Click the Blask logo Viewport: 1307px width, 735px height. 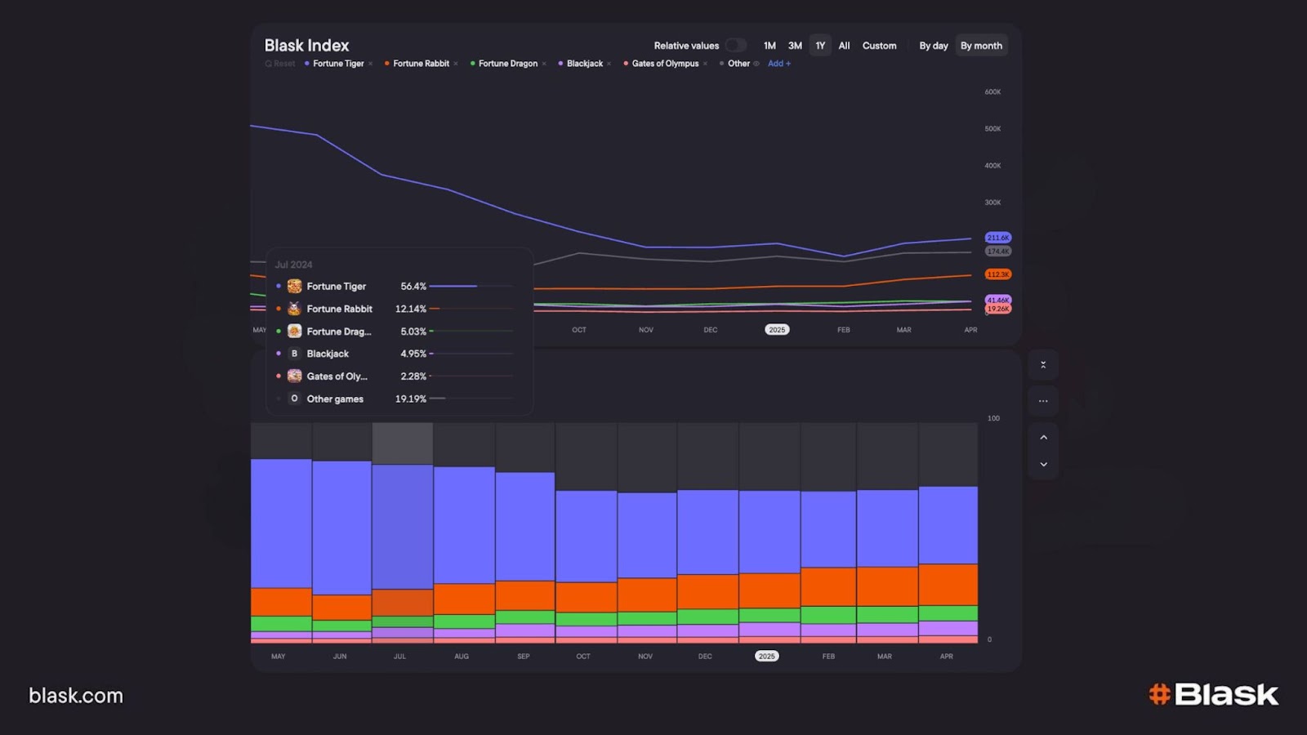tap(1213, 694)
